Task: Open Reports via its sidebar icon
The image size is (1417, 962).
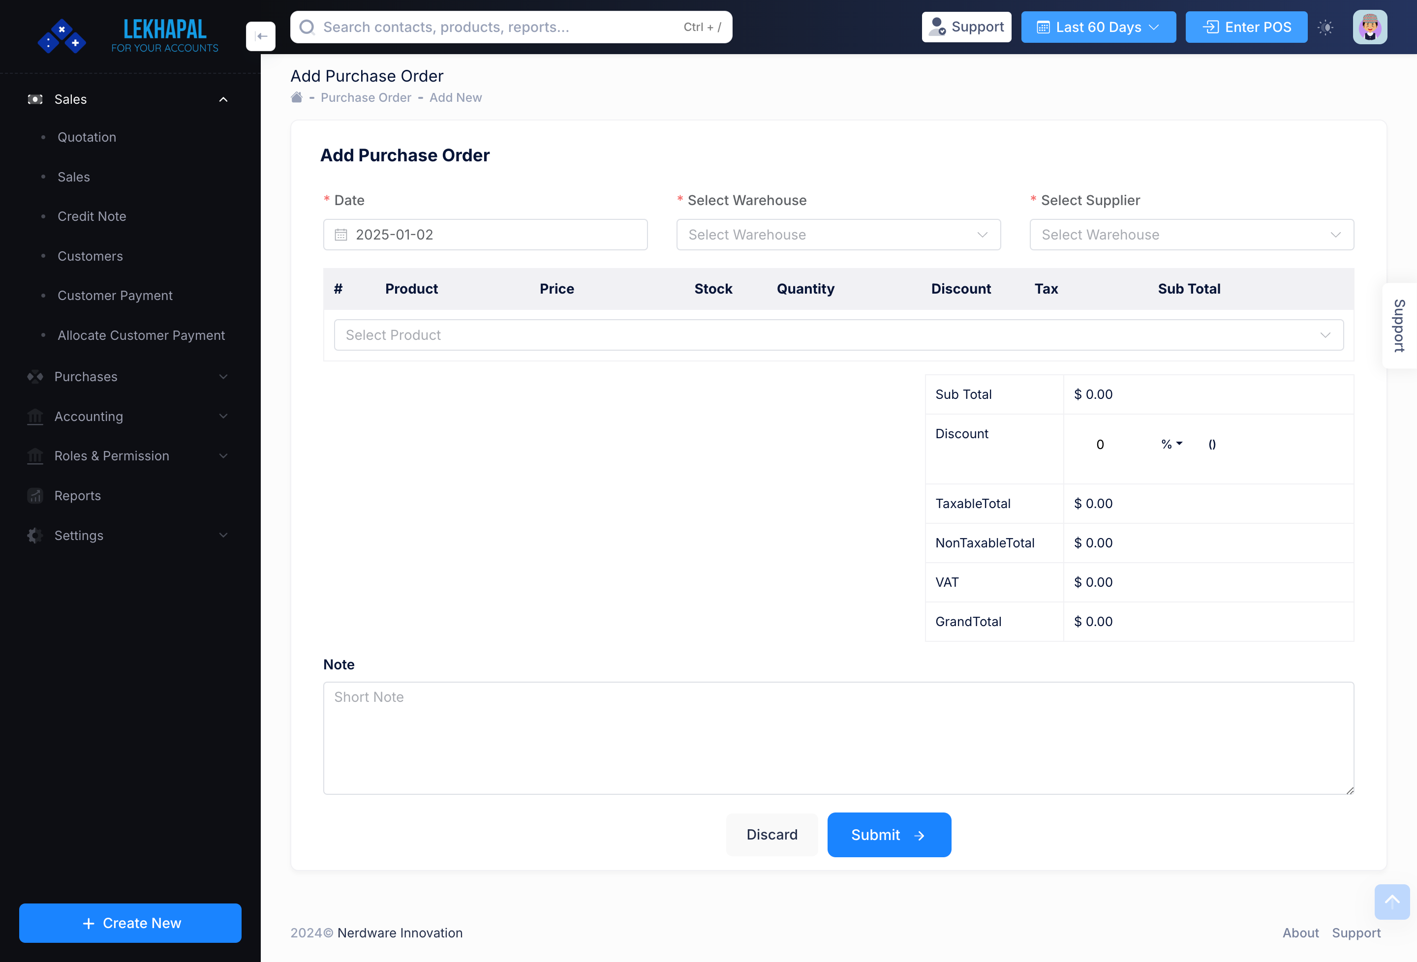Action: (35, 496)
